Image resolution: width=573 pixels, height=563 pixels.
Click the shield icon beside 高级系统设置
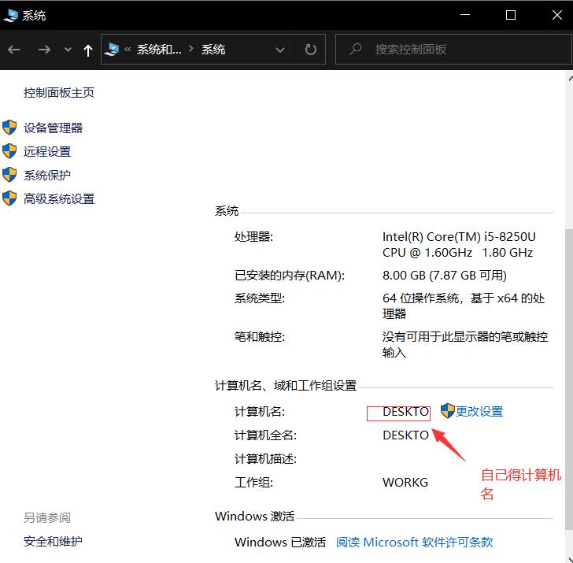9,198
